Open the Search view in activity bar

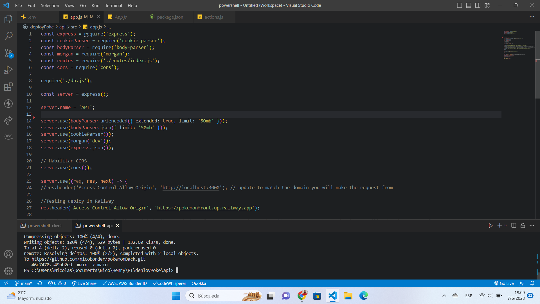[x=8, y=36]
